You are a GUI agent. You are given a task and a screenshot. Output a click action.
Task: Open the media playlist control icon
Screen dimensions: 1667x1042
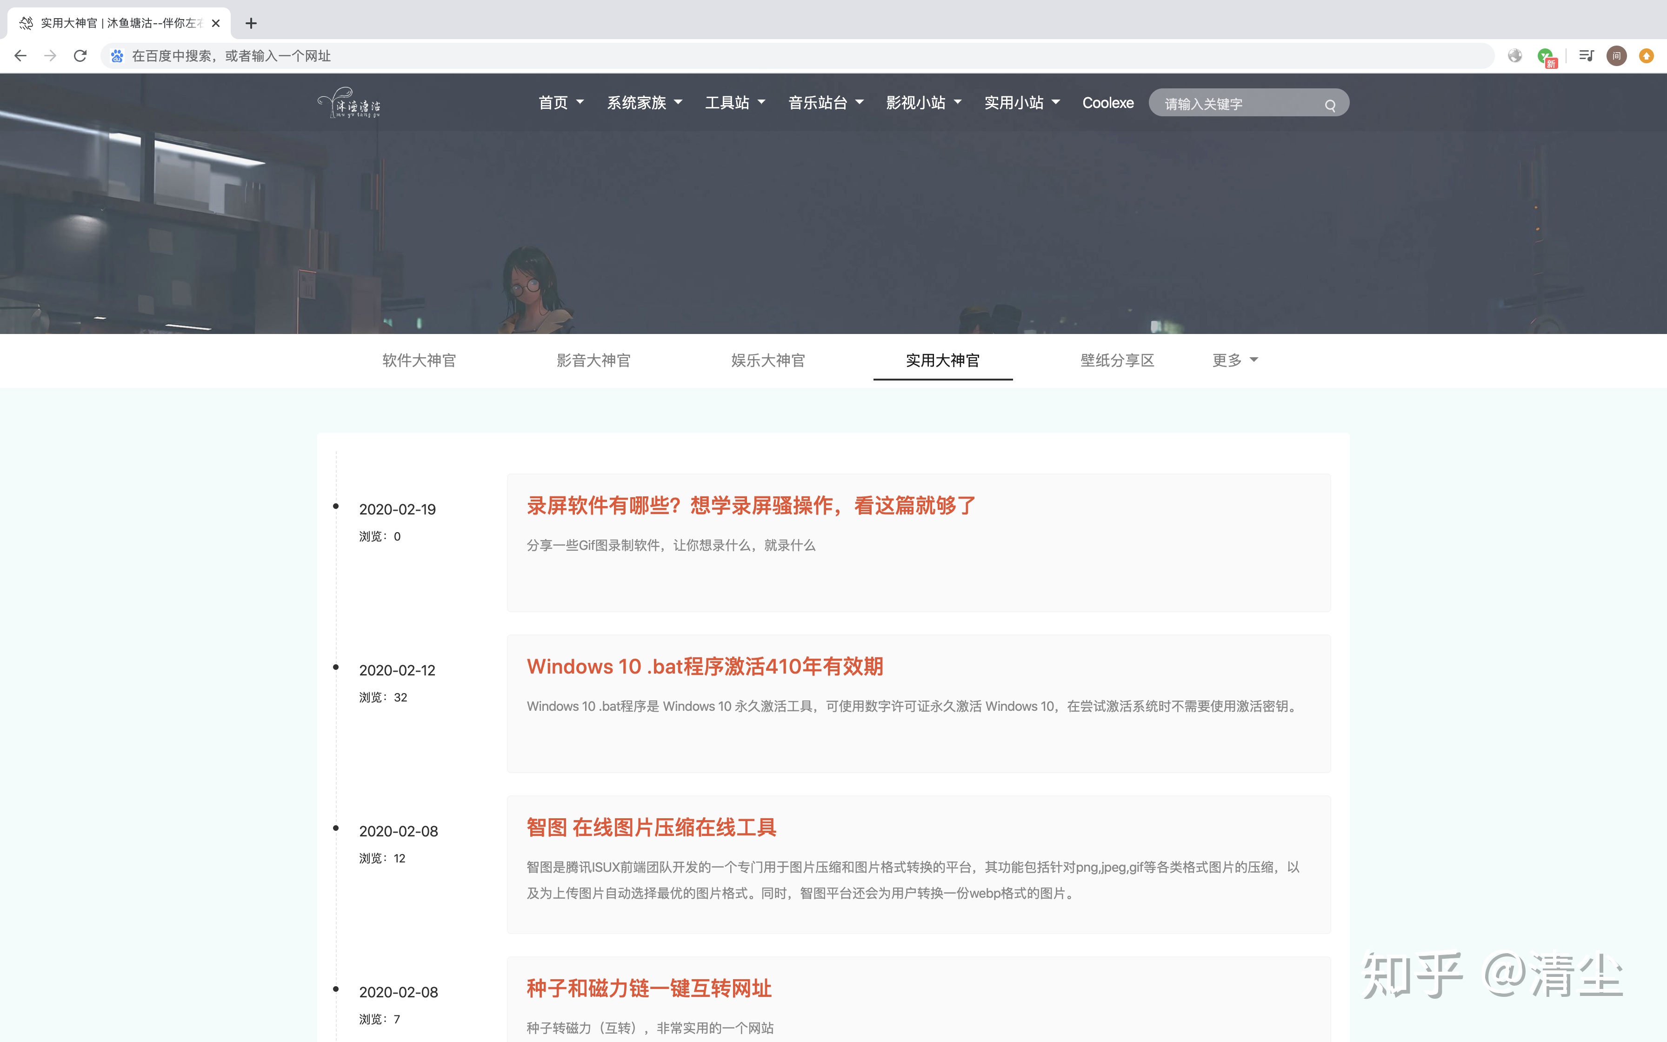click(1587, 56)
